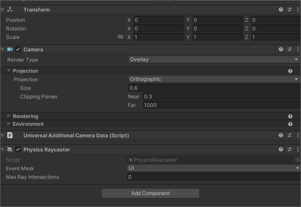Image resolution: width=301 pixels, height=207 pixels.
Task: Open the Event Mask UI dropdown
Action: (x=213, y=168)
